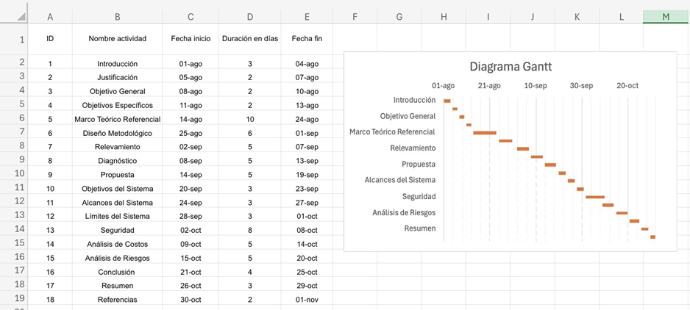Select the start date cell "14-sep"
This screenshot has width=690, height=310.
pos(191,175)
